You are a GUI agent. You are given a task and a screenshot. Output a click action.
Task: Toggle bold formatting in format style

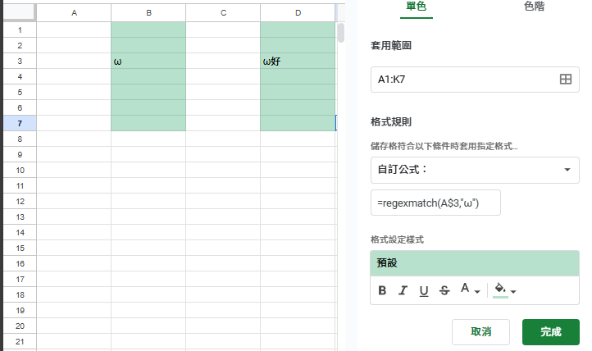point(382,290)
